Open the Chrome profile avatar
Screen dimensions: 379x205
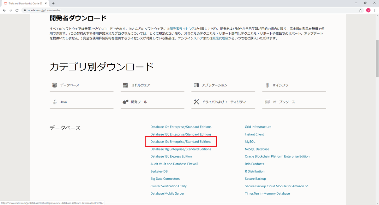point(368,10)
